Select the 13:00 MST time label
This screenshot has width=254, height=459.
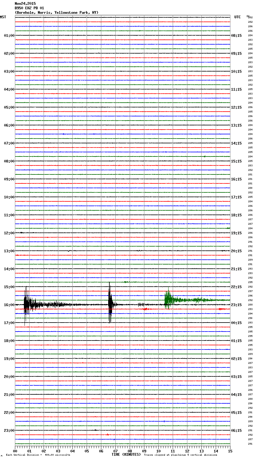[9, 251]
